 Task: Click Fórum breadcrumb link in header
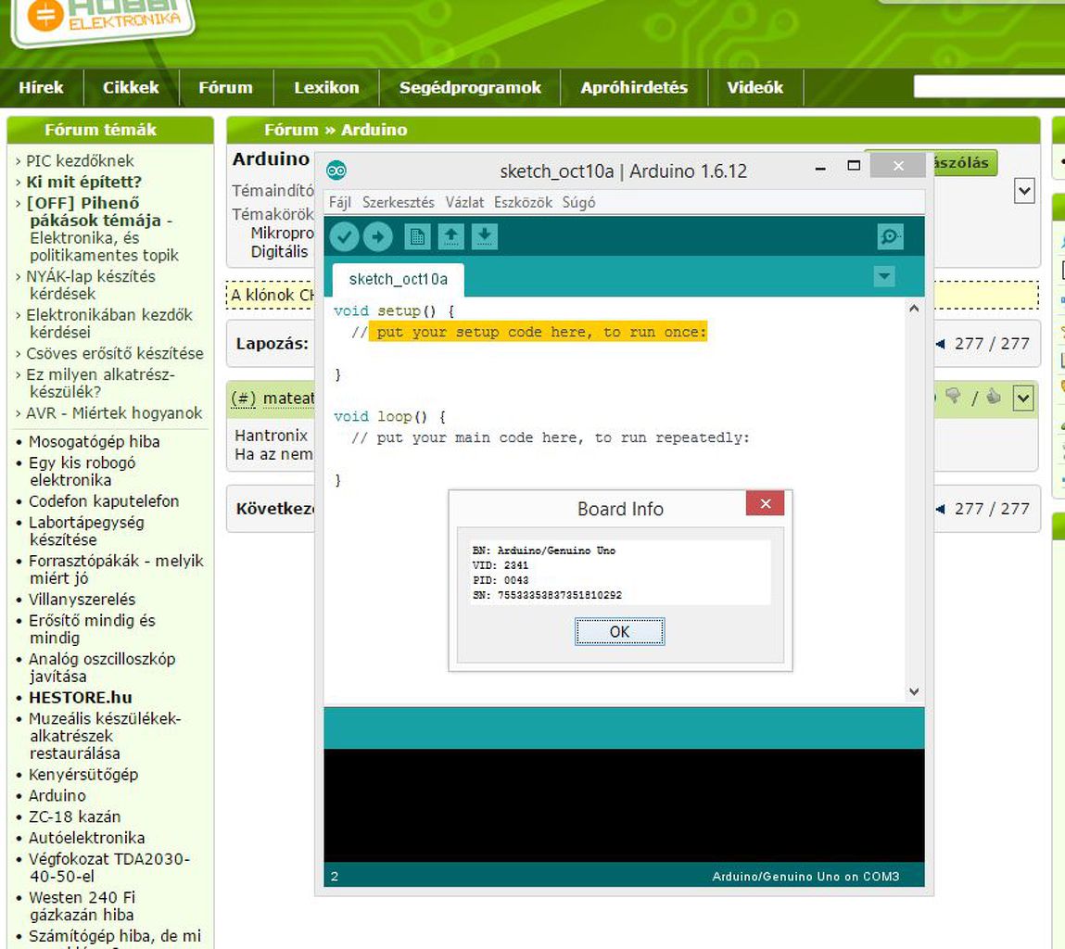point(291,130)
